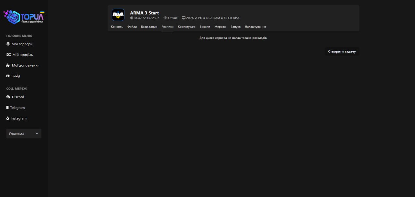
Task: Open the Українська language dropdown
Action: [24, 134]
